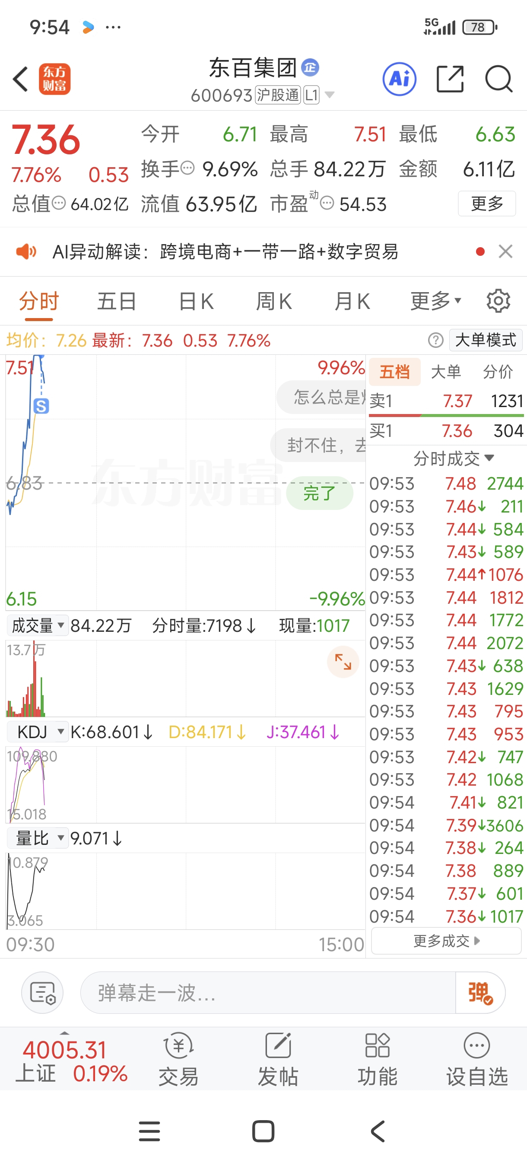Open 交易 trade icon in bottom bar
This screenshot has height=1172, width=527.
point(178,1059)
